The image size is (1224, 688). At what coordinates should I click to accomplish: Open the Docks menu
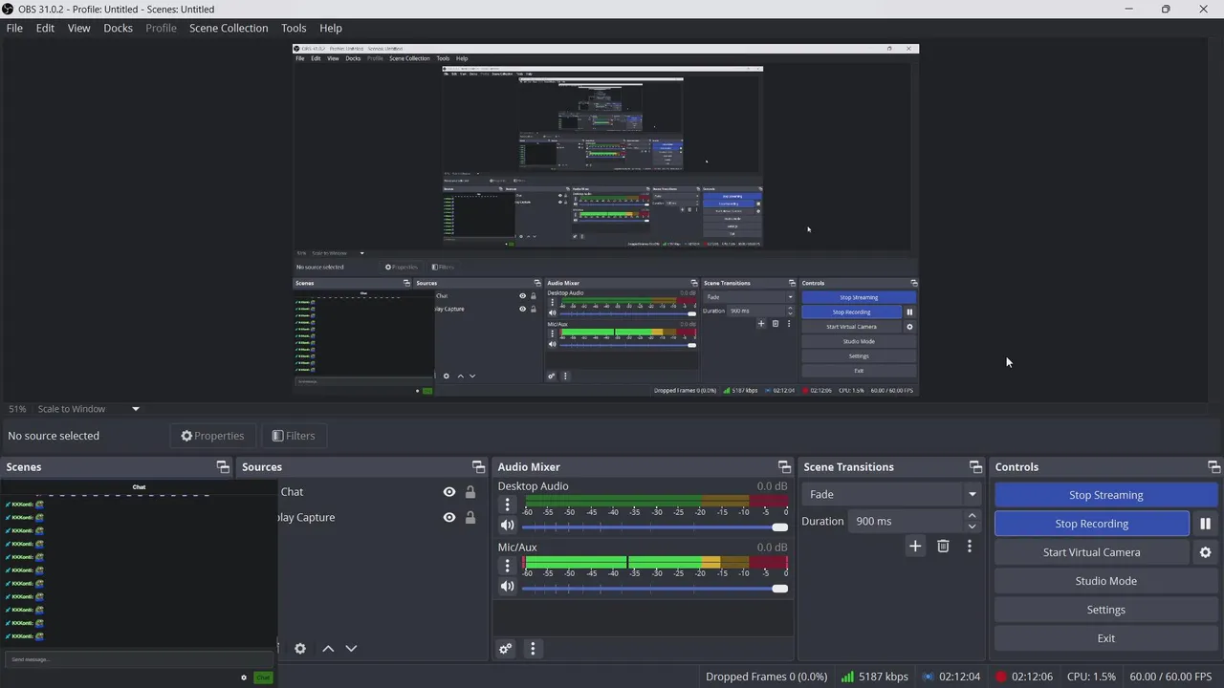click(x=118, y=28)
